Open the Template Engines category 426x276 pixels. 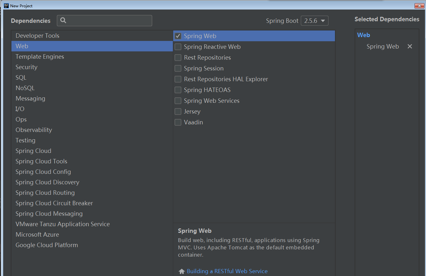[92, 56]
